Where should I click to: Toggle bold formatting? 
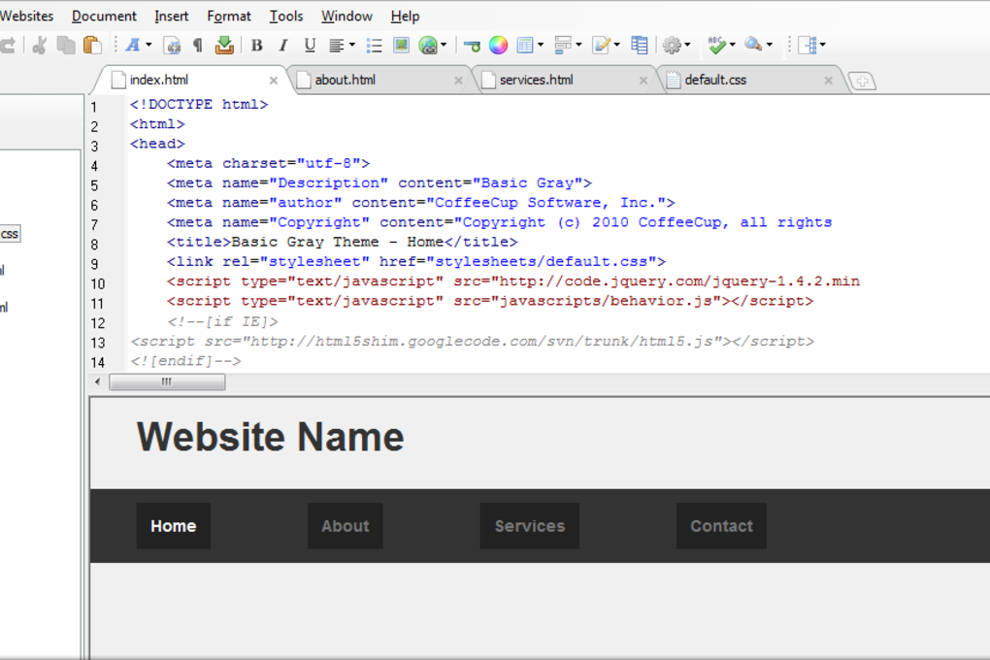[256, 45]
